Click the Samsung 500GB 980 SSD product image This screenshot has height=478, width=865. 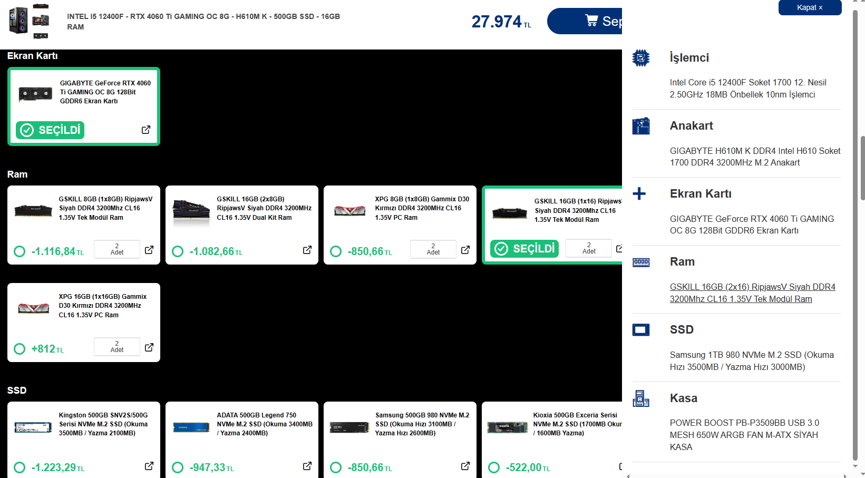349,427
